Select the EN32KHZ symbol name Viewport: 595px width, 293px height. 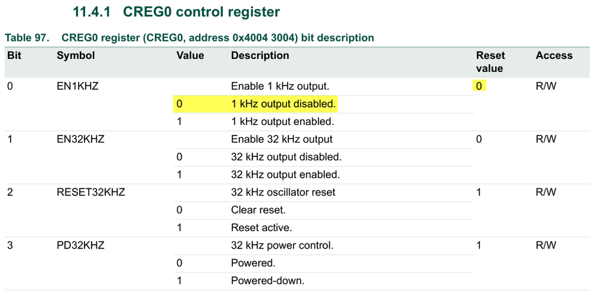pyautogui.click(x=80, y=140)
